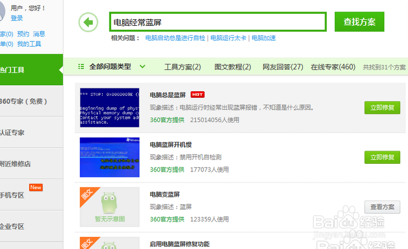Click the search box containing 电脑经常蓝屏
This screenshot has width=408, height=249.
point(218,22)
